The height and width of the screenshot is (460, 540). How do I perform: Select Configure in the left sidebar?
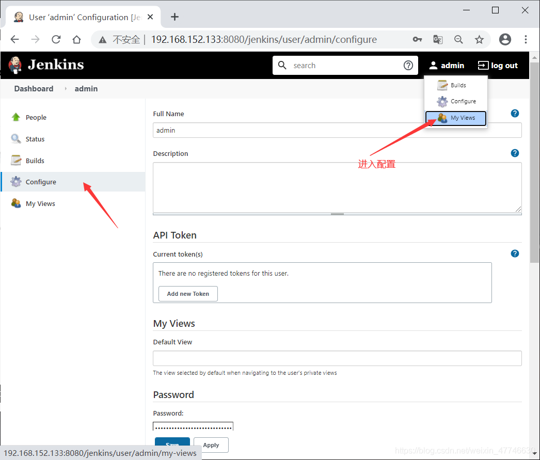click(x=41, y=182)
